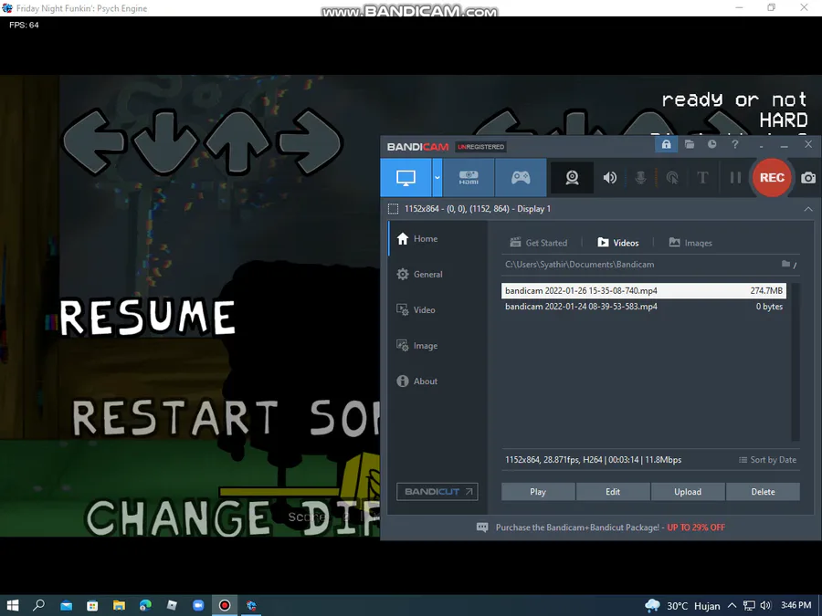The image size is (822, 616).
Task: Select RESUME in game pause menu
Action: point(147,318)
